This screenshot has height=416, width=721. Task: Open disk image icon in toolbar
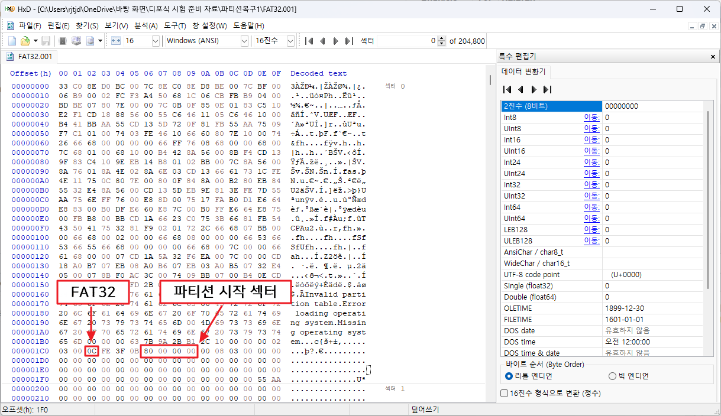pyautogui.click(x=90, y=41)
